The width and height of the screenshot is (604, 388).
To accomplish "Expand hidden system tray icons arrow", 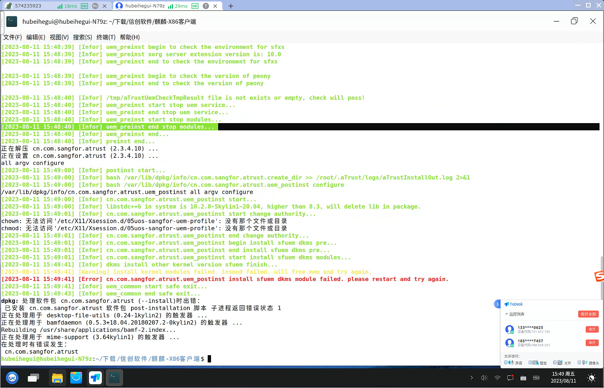I will click(x=471, y=378).
